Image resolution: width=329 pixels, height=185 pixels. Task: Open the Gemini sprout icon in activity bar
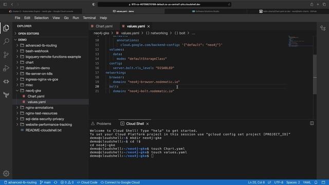6,95
